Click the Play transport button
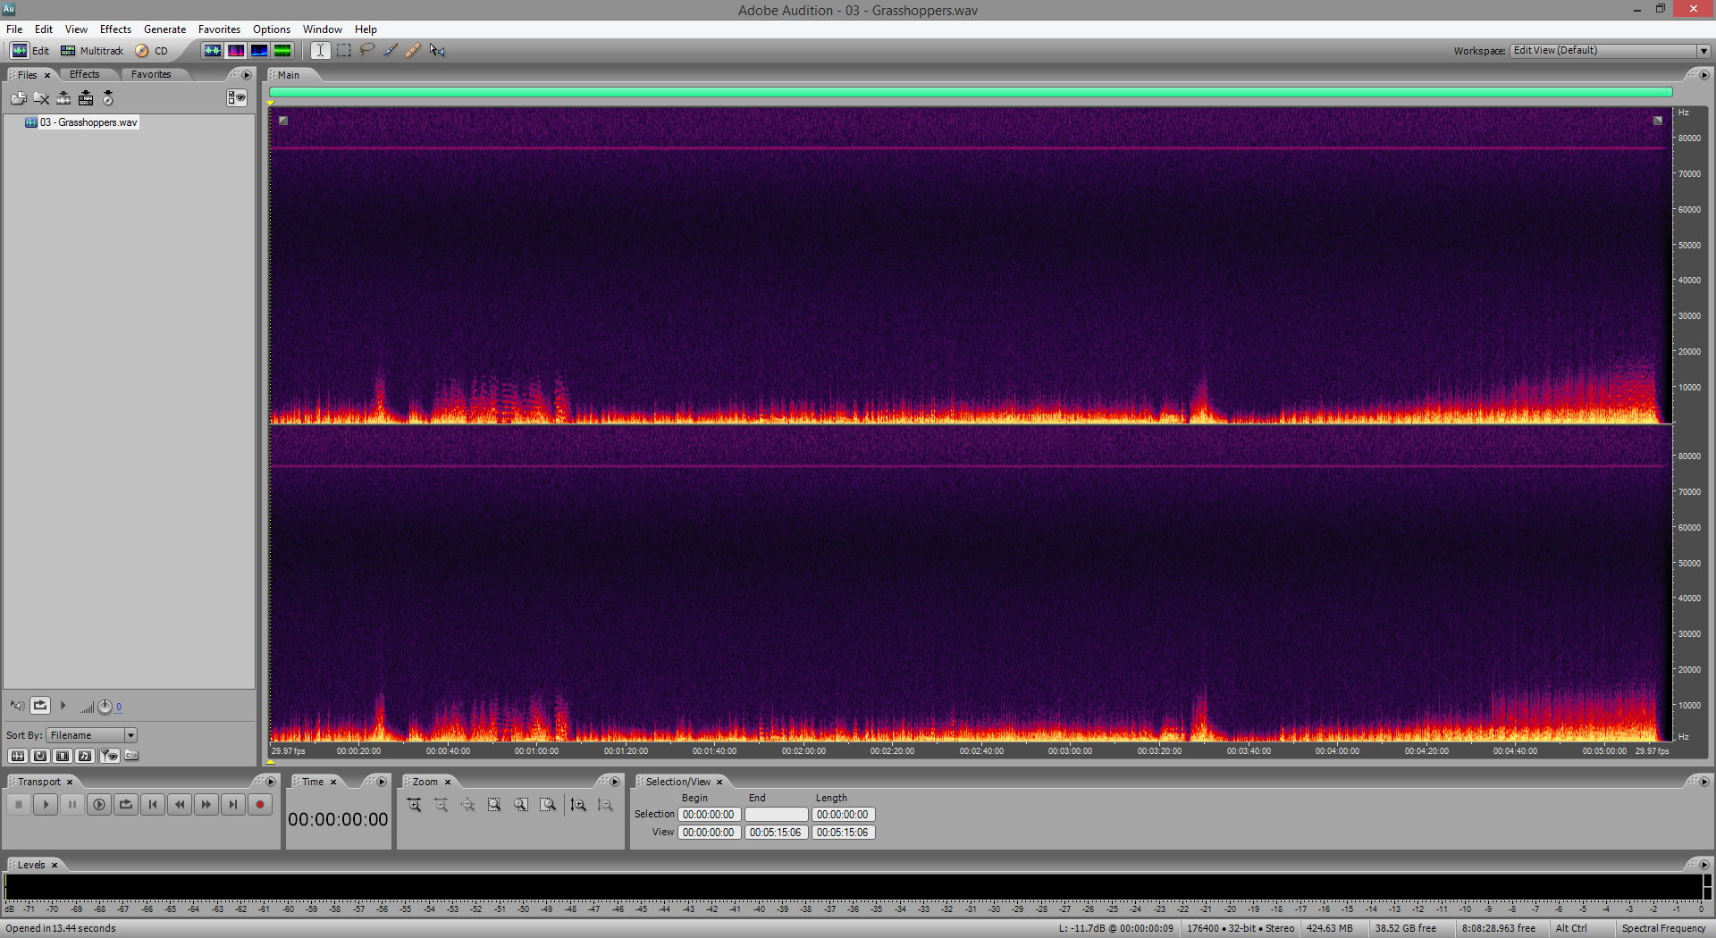 point(46,805)
